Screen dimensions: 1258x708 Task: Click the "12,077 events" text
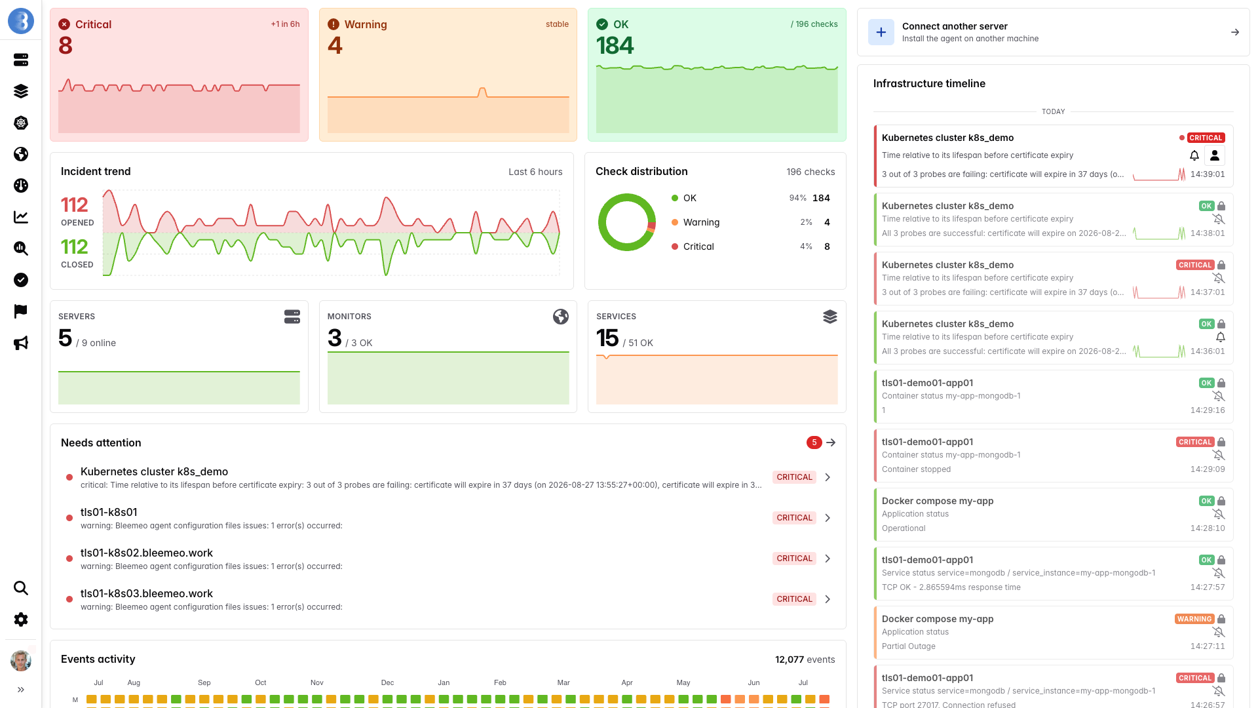[805, 659]
